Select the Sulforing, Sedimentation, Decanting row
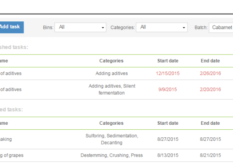This screenshot has width=233, height=168. [116, 139]
